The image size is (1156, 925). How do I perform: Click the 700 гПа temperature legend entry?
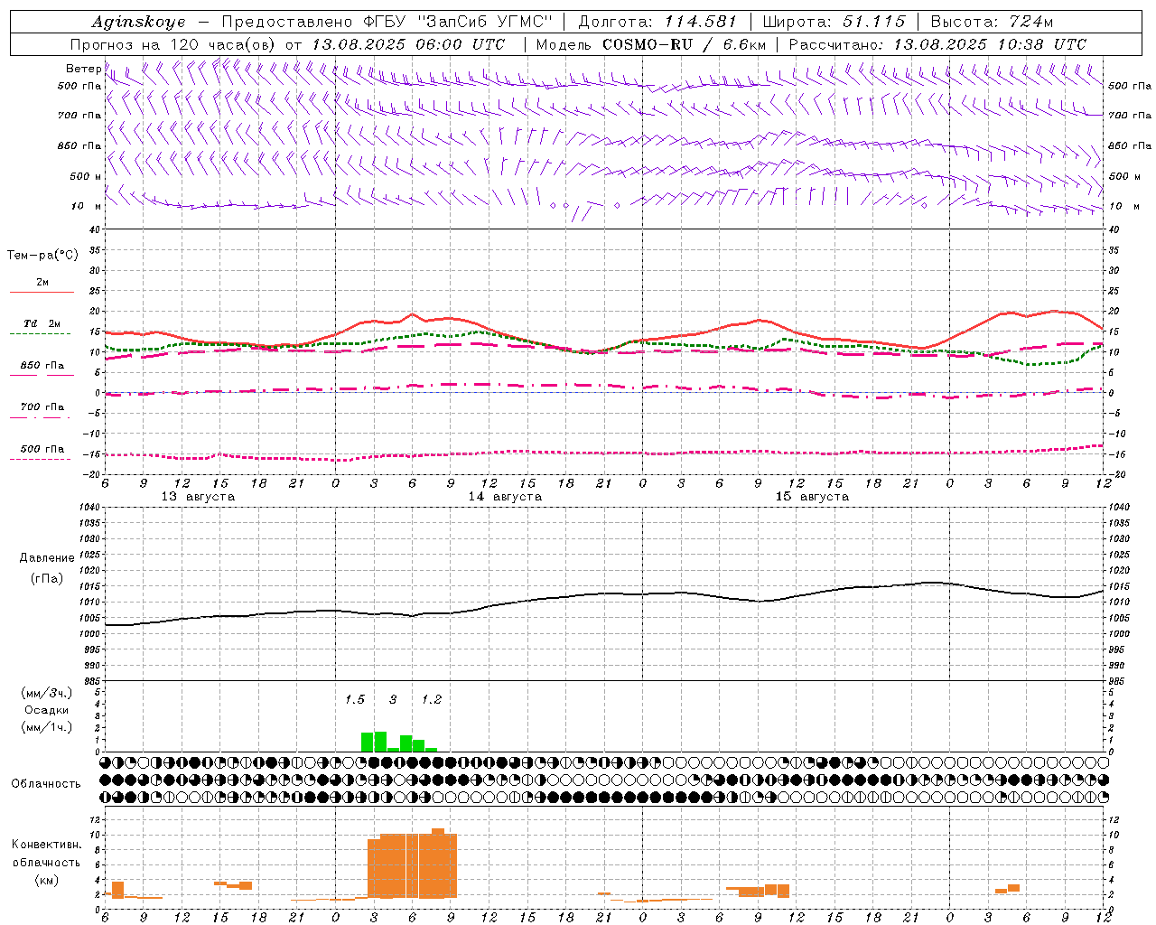(x=42, y=407)
